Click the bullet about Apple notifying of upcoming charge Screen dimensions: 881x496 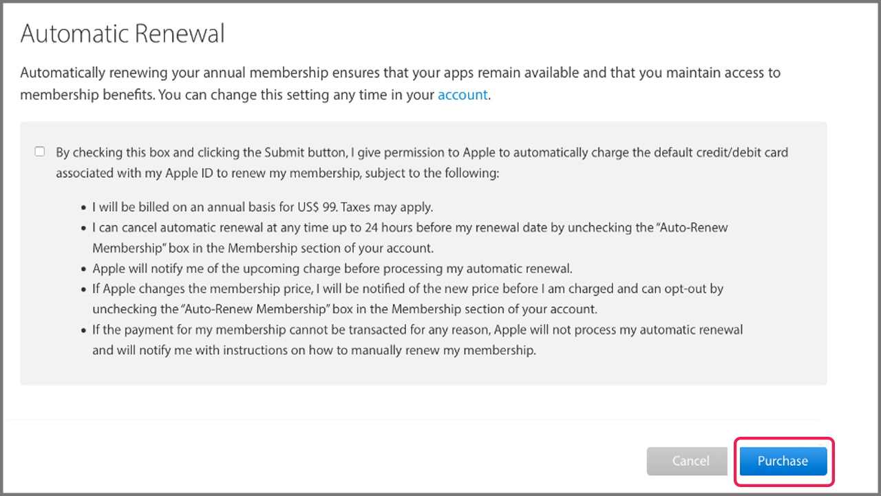[x=332, y=268]
